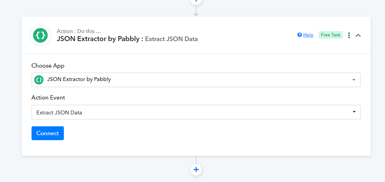Click the partially visible plus button above the action

[x=196, y=2]
